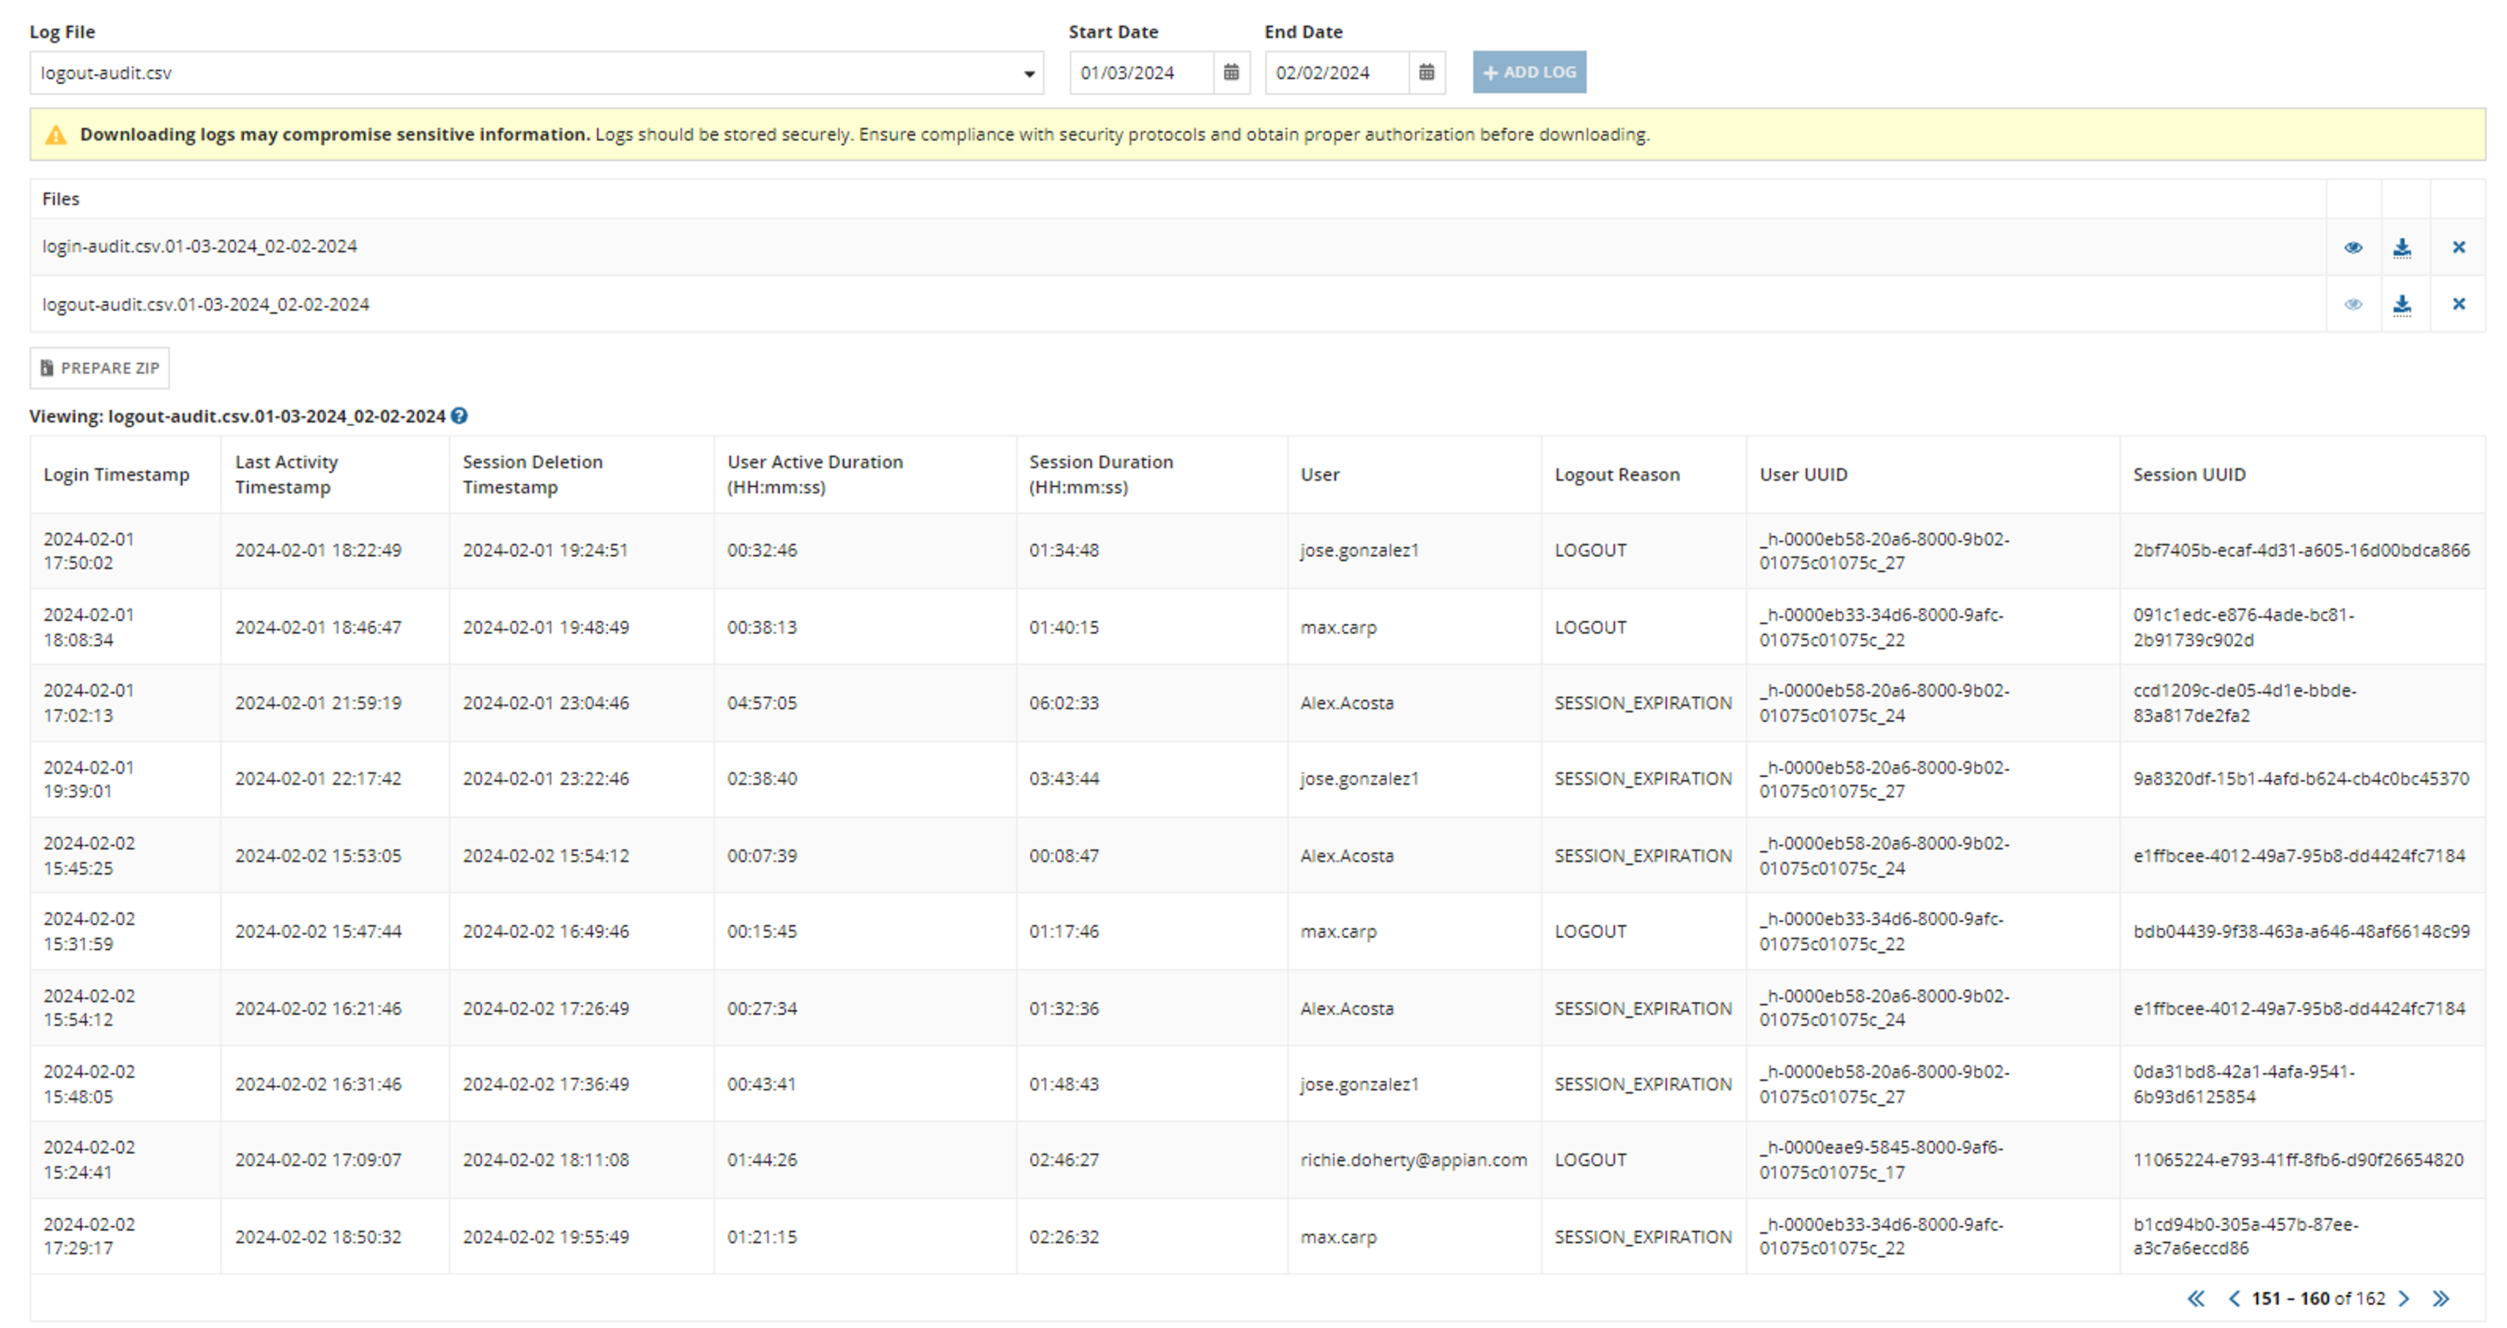Go to the previous page of results
This screenshot has width=2507, height=1328.
click(x=2233, y=1298)
